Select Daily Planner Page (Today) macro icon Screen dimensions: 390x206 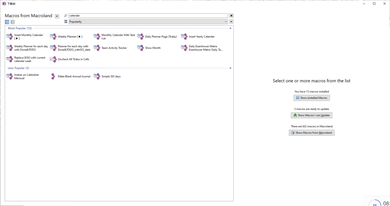click(140, 37)
